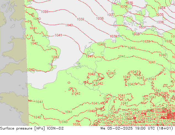Click the 1040 label on the Dutch north coast
The height and width of the screenshot is (135, 175).
tap(101, 44)
